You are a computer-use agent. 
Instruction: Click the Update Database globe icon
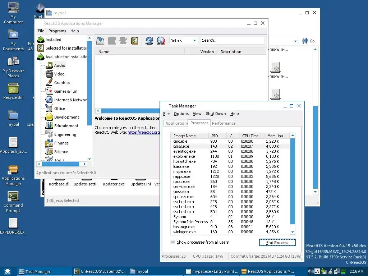161,41
